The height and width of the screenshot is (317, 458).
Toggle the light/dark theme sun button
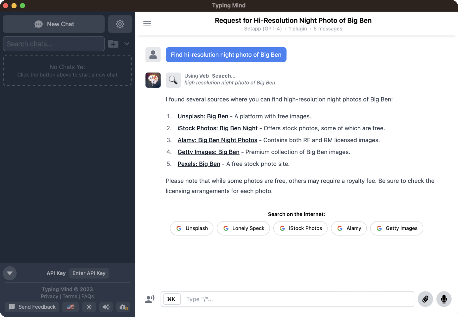89,307
